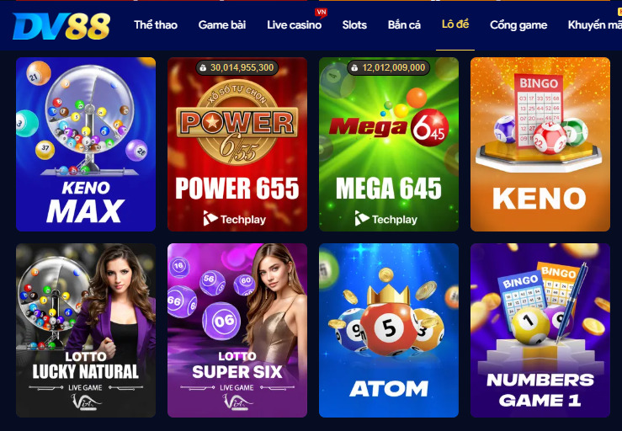Open the Khuyến mãi menu
This screenshot has height=431, width=622.
click(594, 25)
